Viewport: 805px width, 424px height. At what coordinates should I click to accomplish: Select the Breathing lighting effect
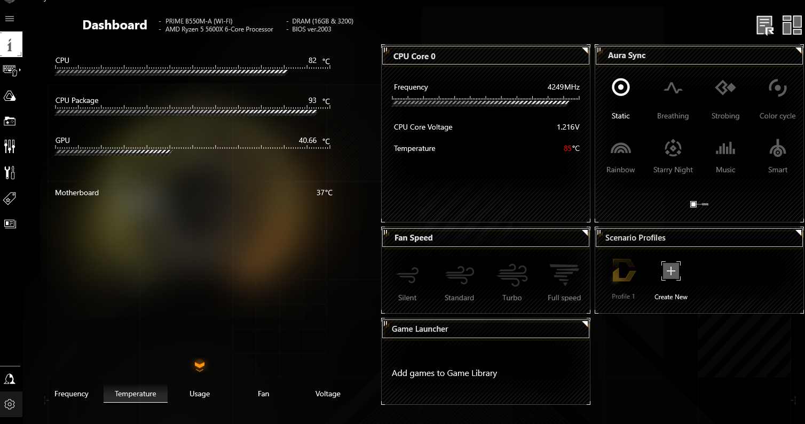tap(673, 99)
